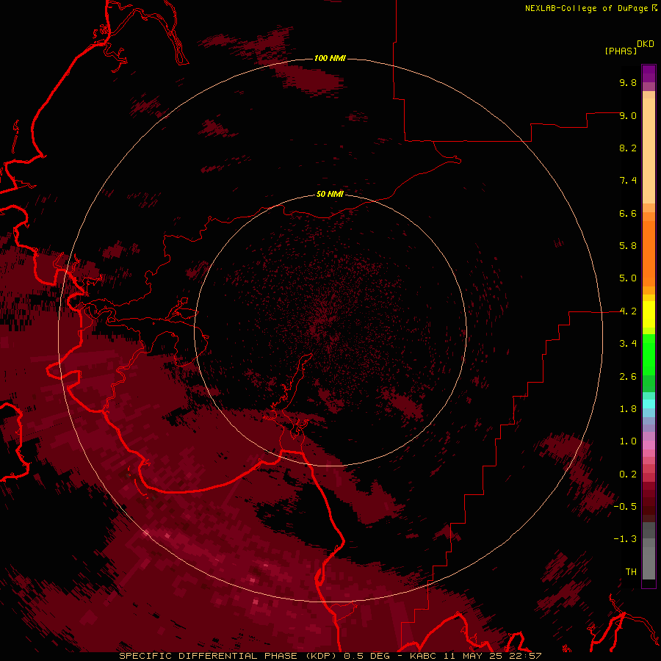Viewport: 661px width, 661px height.
Task: Click the -1.3 scale value
Action: (625, 539)
